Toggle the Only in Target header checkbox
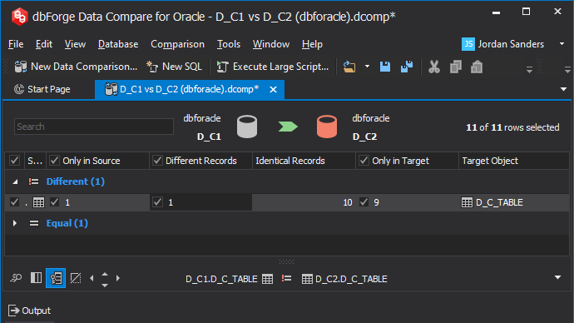 364,161
